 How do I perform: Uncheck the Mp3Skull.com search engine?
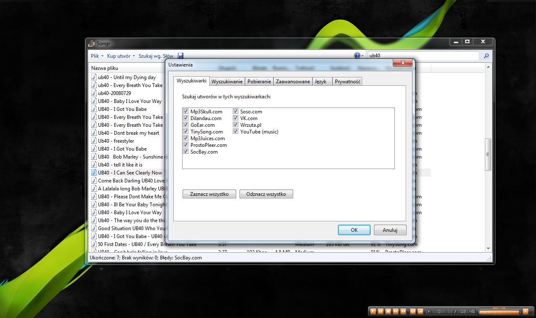(x=186, y=112)
